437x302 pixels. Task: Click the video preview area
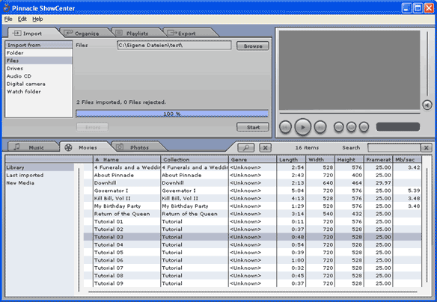pyautogui.click(x=349, y=70)
